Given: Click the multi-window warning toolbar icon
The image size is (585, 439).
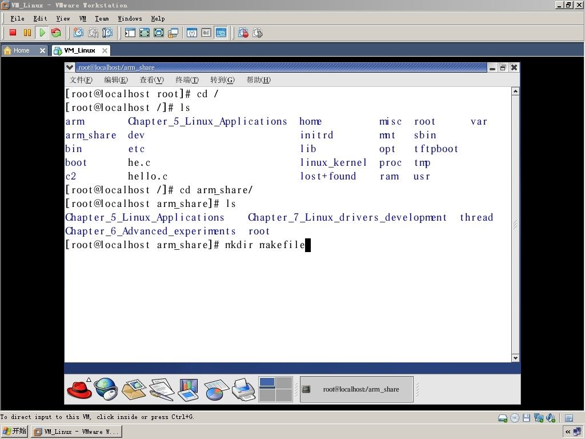Looking at the screenshot, I should pos(173,33).
